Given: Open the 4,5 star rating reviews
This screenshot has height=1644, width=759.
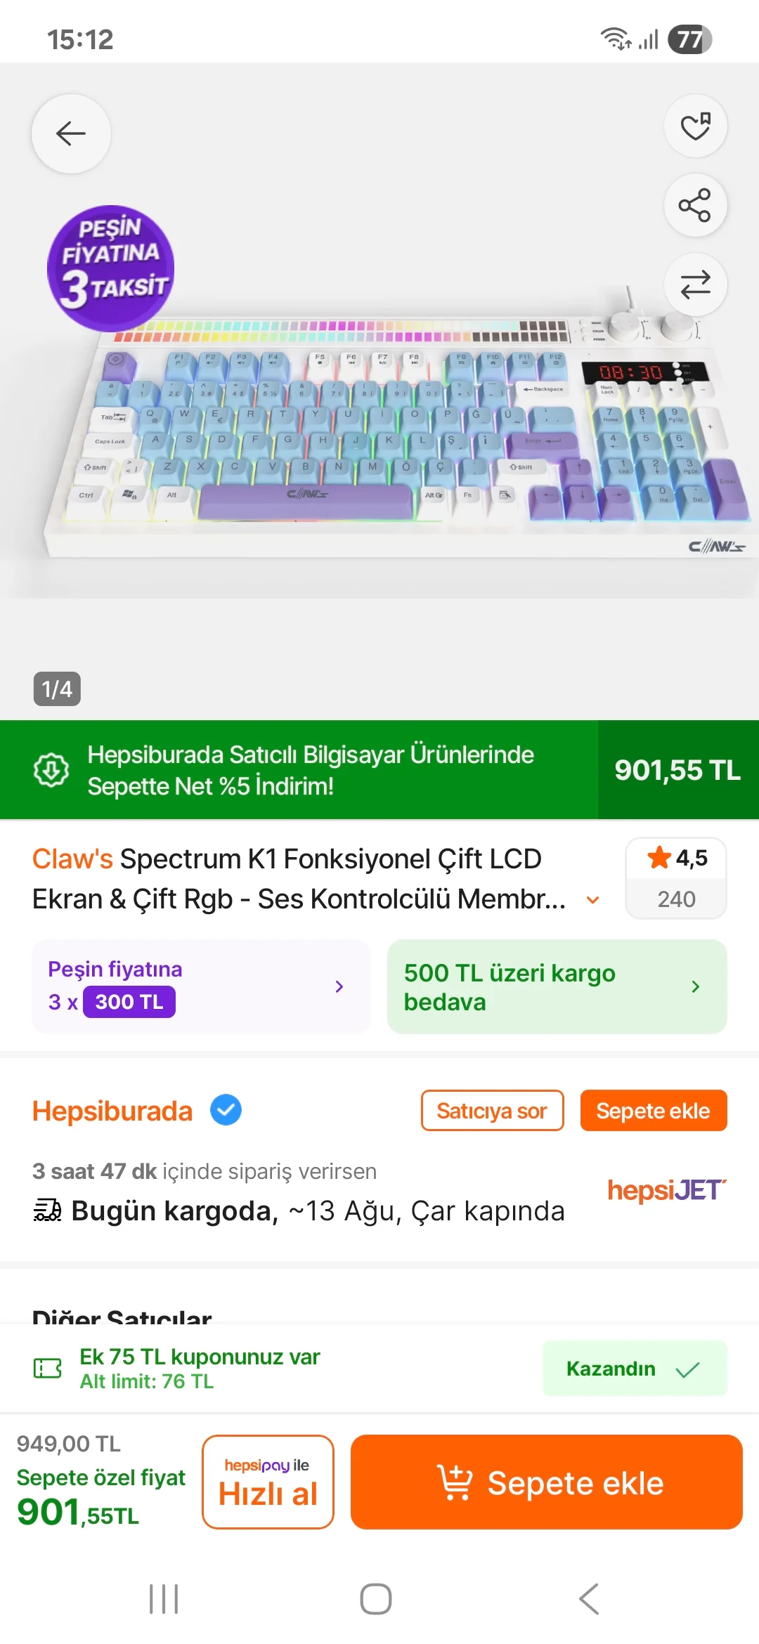Looking at the screenshot, I should tap(676, 878).
